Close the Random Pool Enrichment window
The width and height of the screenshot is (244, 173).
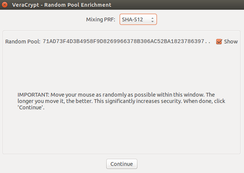pyautogui.click(x=4, y=4)
